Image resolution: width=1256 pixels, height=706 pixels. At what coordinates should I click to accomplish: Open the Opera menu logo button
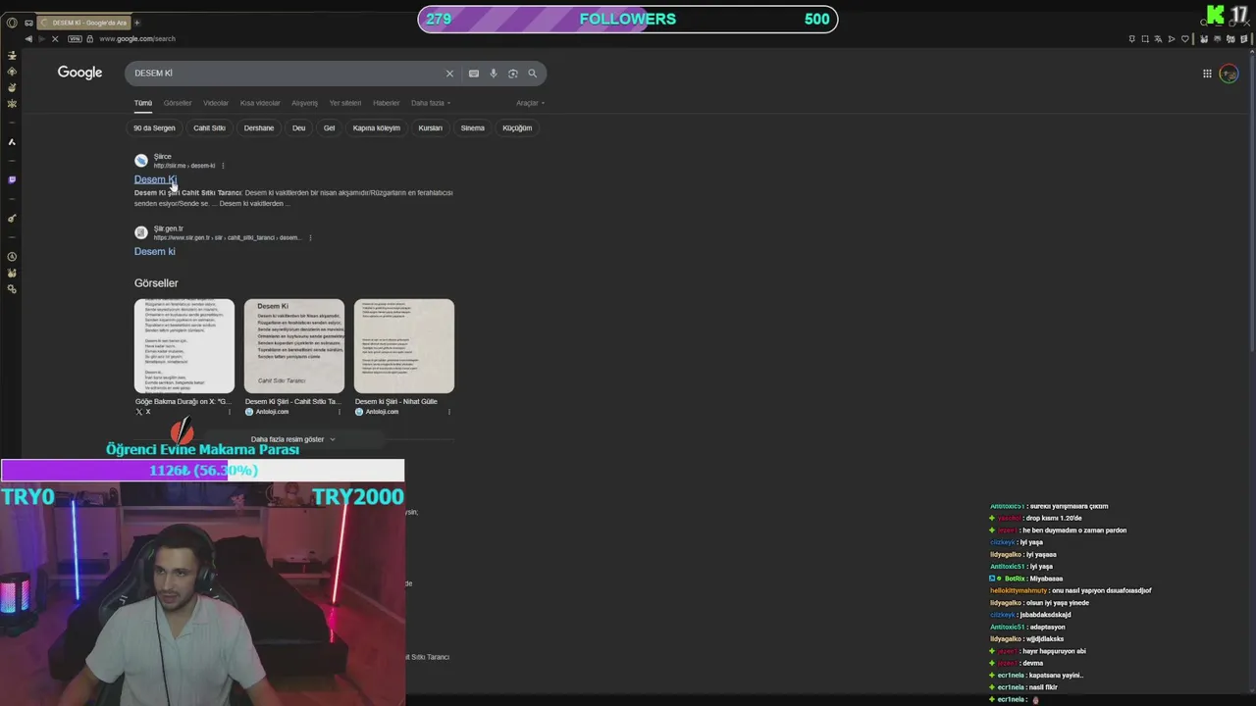[12, 23]
